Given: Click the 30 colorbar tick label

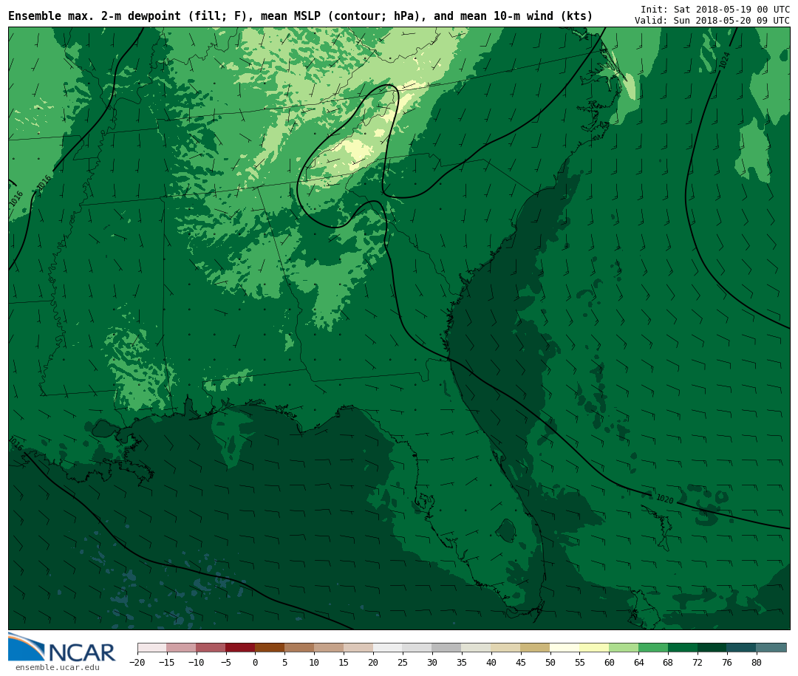Looking at the screenshot, I should point(432,662).
